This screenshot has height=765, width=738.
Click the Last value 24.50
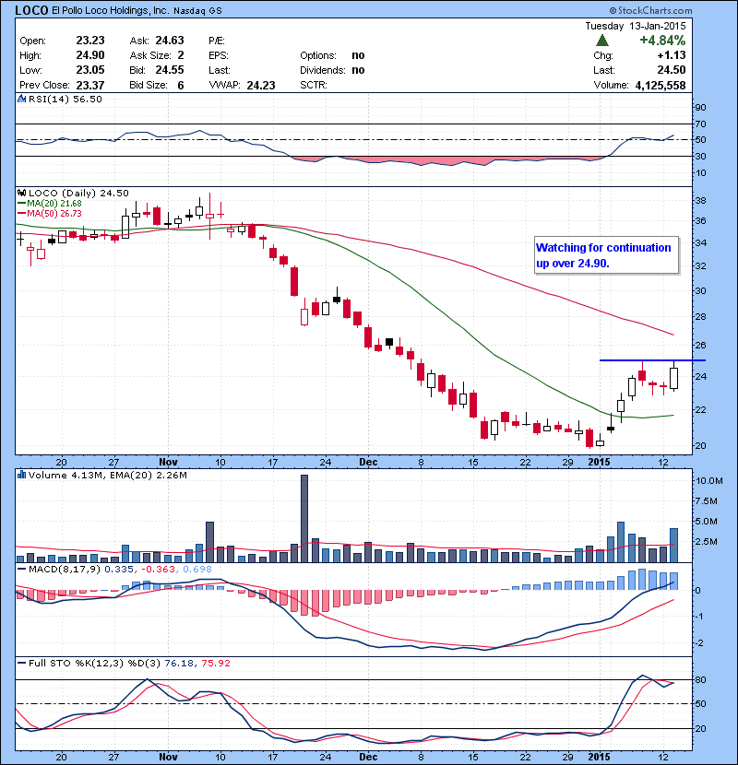tap(672, 70)
